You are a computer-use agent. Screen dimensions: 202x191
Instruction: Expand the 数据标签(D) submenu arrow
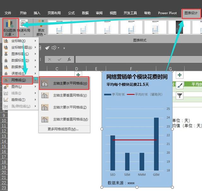pos(35,60)
